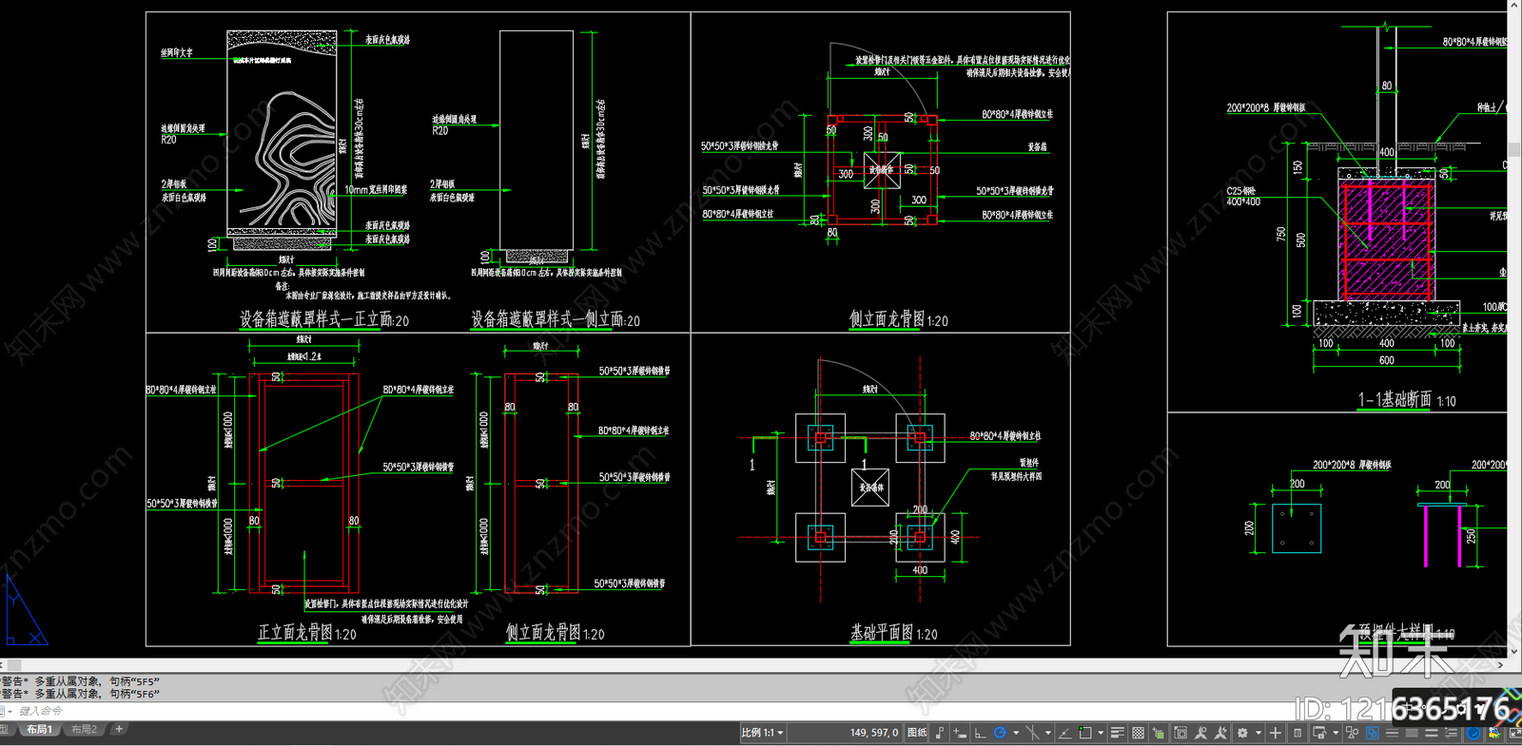Expand object snap settings dropdown arrow
Viewport: 1522px width, 746px height.
click(x=1101, y=733)
